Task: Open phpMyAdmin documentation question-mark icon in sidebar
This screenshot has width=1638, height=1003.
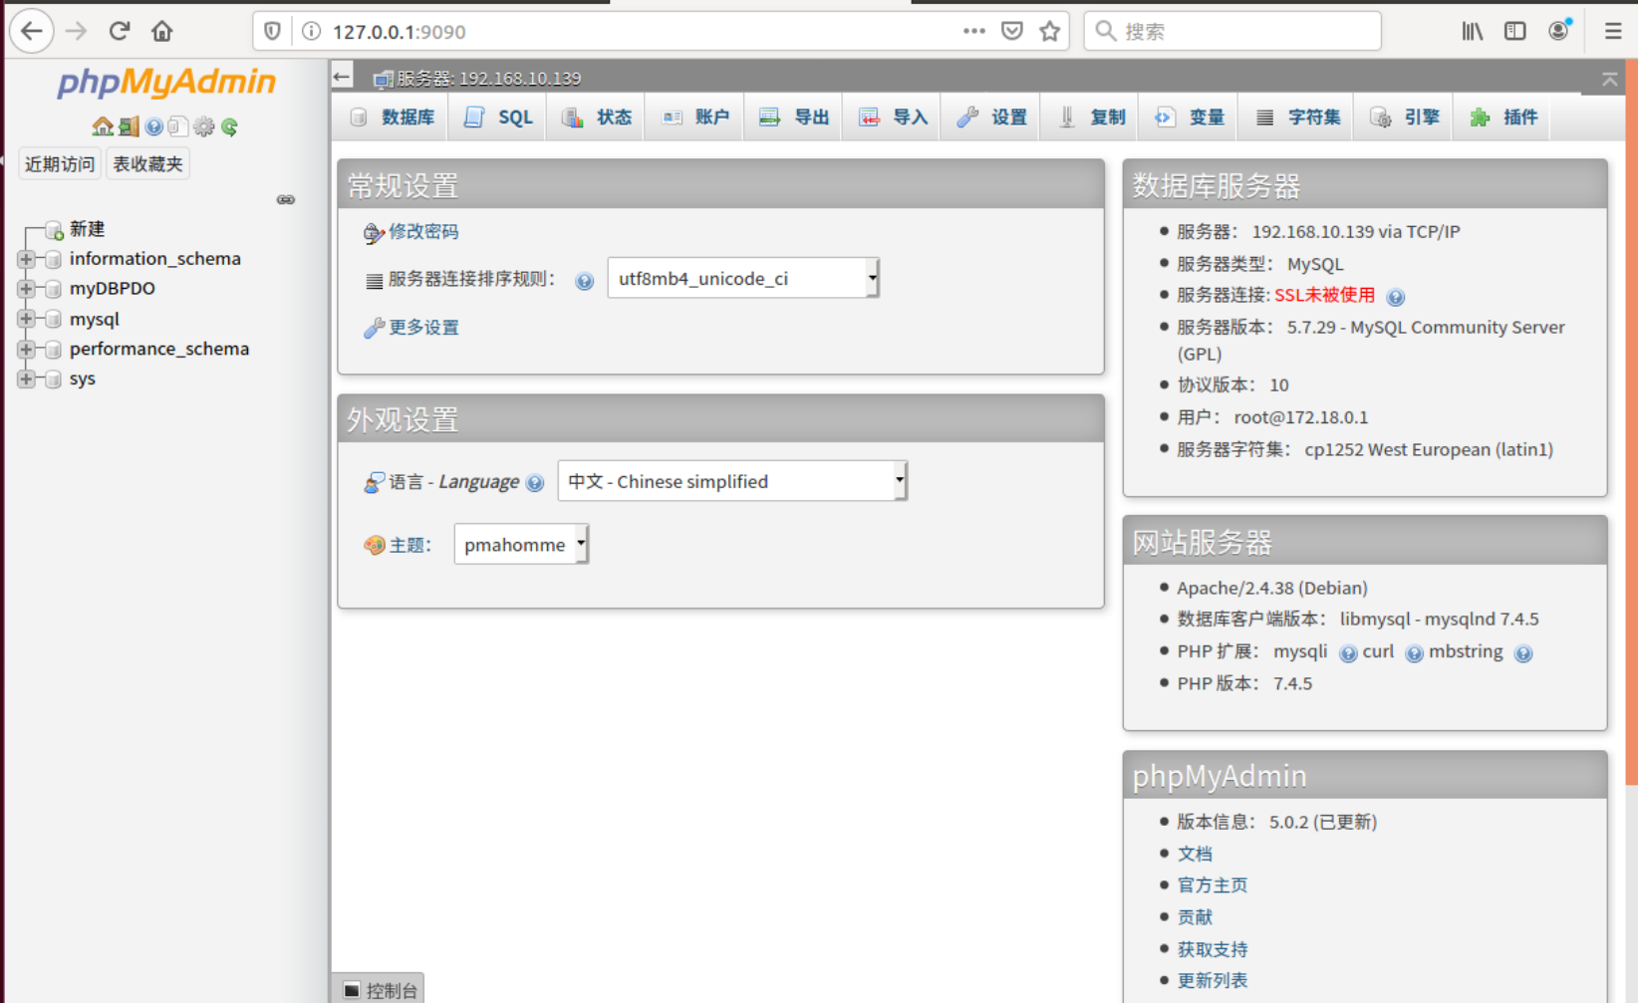Action: tap(153, 126)
